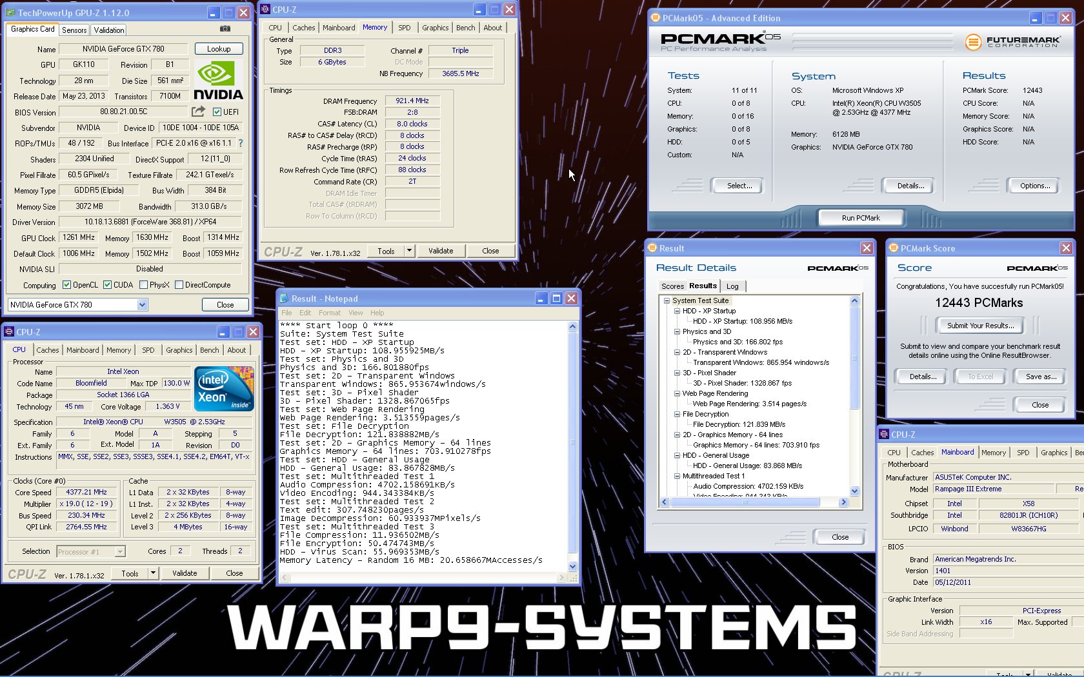Viewport: 1084px width, 677px height.
Task: Click the GPU-Z Close button
Action: click(225, 305)
